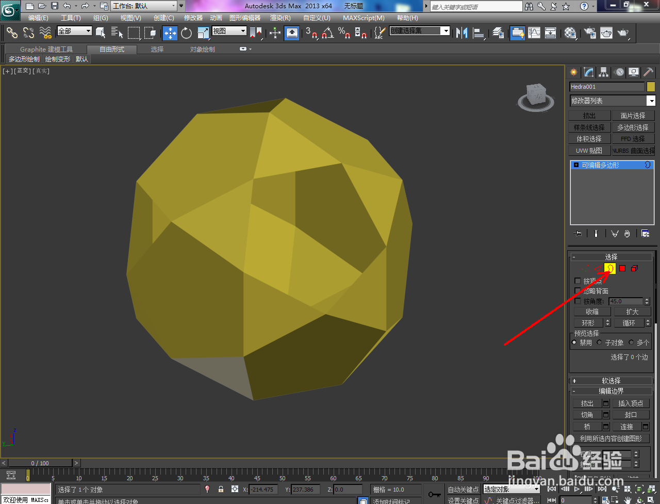Image resolution: width=660 pixels, height=504 pixels.
Task: Open the 全部 selection filter dropdown
Action: [x=74, y=31]
